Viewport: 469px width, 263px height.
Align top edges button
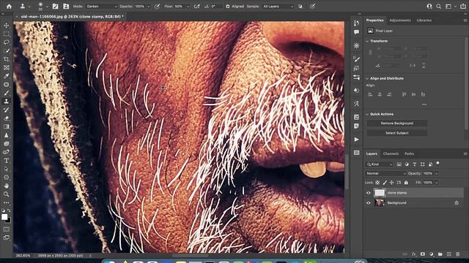pyautogui.click(x=404, y=94)
